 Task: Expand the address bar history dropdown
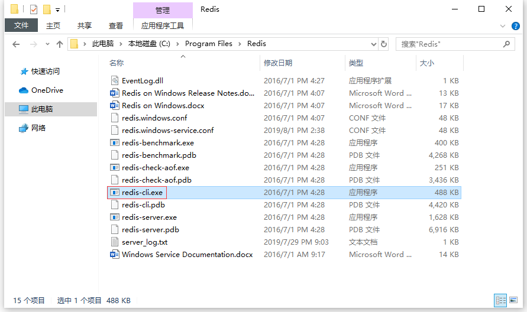point(373,44)
